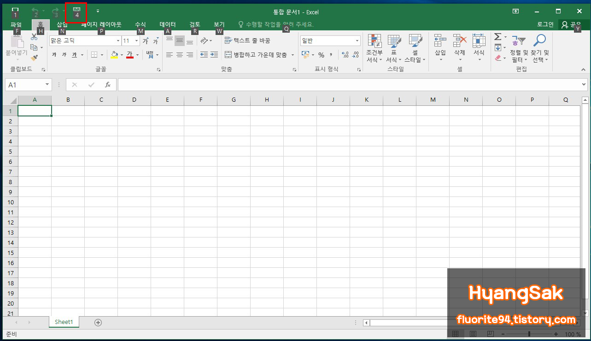Open the font size dropdown
This screenshot has height=341, width=591.
click(136, 41)
